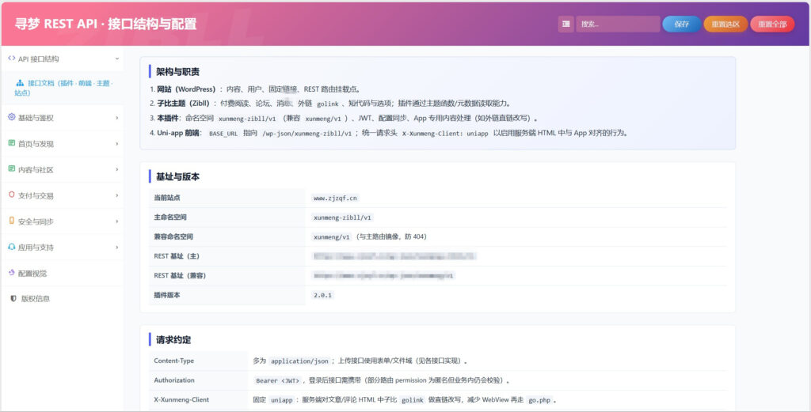Image resolution: width=811 pixels, height=412 pixels.
Task: Expand the 安全与同步 chevron
Action: (117, 221)
